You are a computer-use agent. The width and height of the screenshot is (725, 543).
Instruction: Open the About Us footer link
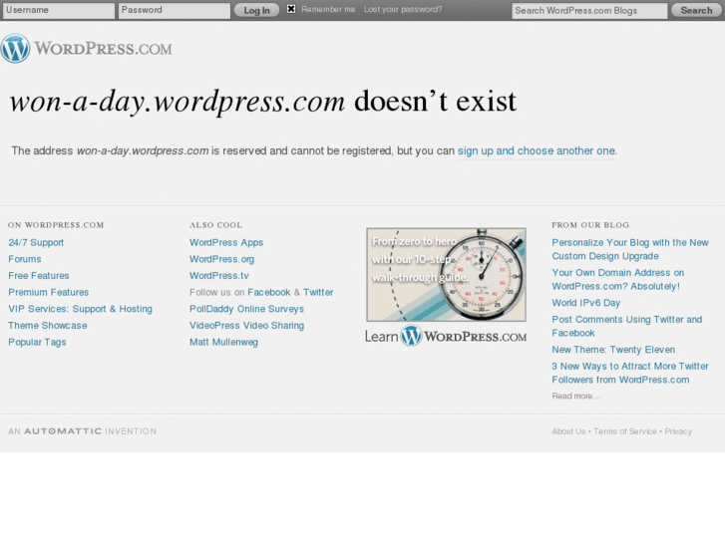568,431
